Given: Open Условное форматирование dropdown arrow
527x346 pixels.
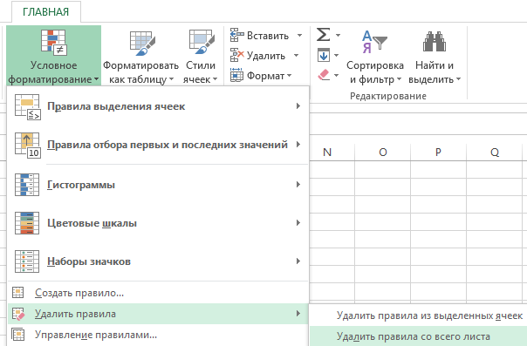Looking at the screenshot, I should 97,79.
